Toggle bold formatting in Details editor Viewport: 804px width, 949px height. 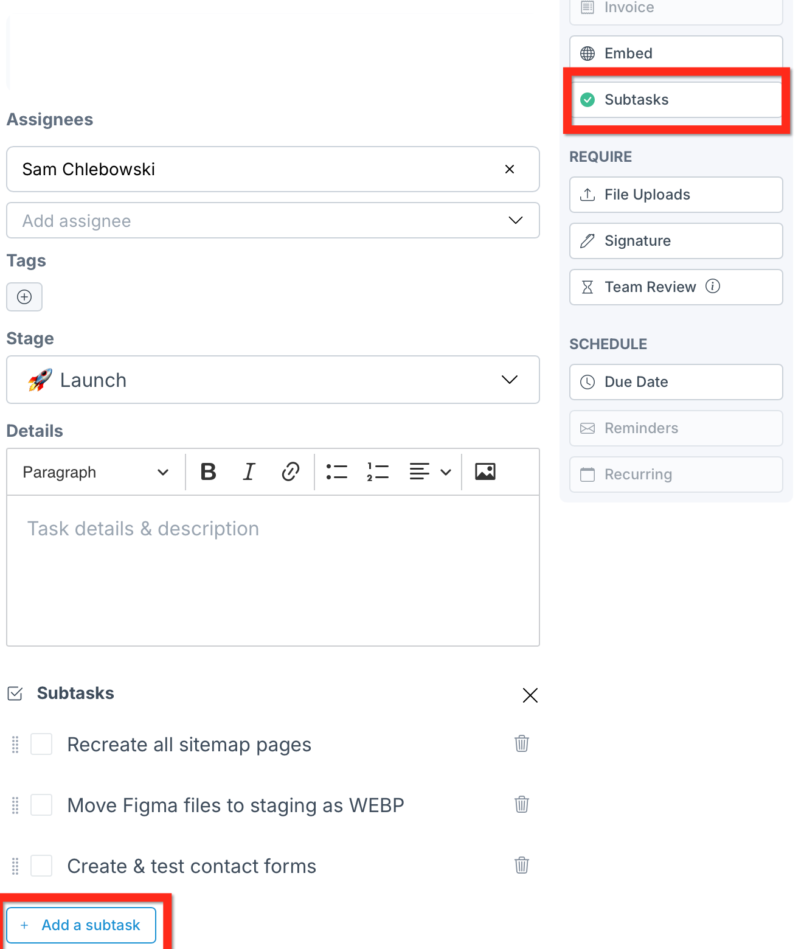pyautogui.click(x=208, y=471)
